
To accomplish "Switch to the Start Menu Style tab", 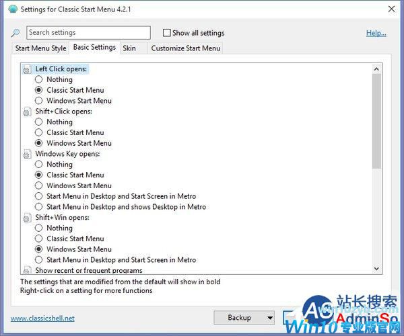I will click(41, 48).
